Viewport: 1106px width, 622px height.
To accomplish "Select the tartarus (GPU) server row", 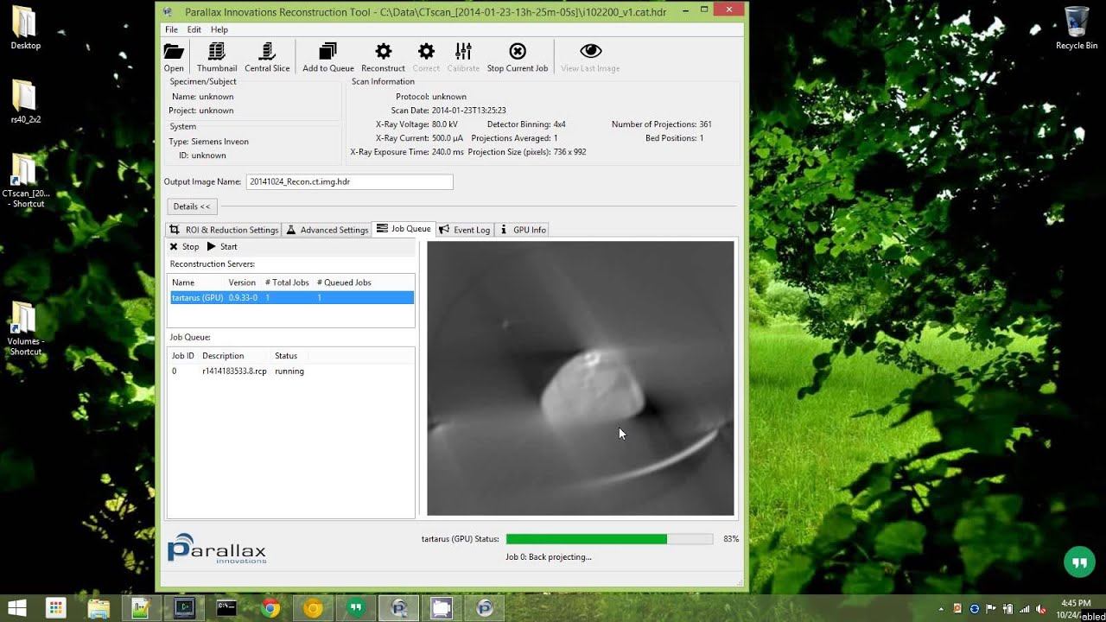I will [x=292, y=297].
